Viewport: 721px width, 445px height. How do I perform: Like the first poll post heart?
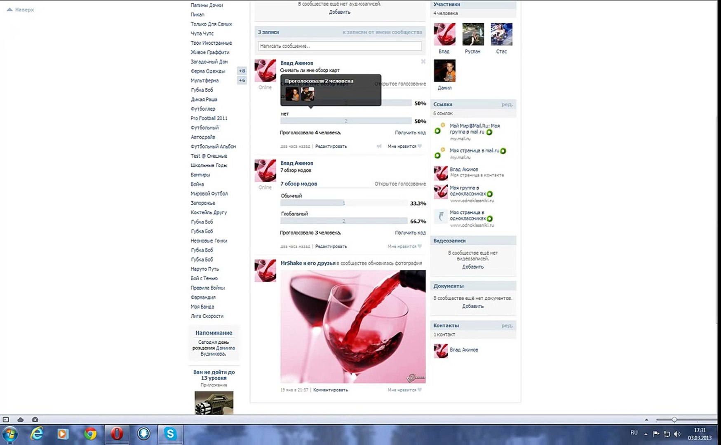[420, 146]
